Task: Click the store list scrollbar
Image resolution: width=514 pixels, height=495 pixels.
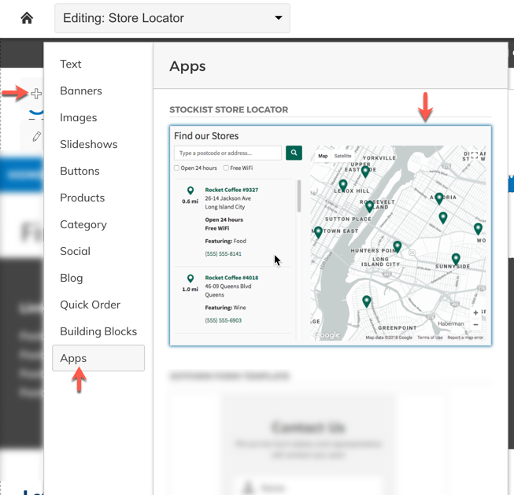Action: point(299,196)
